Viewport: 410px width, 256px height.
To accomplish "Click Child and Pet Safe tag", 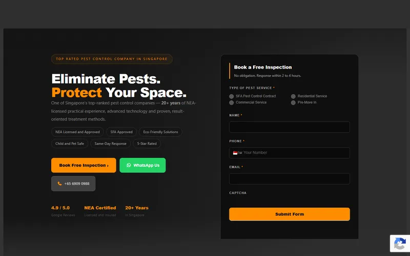I will pyautogui.click(x=70, y=143).
